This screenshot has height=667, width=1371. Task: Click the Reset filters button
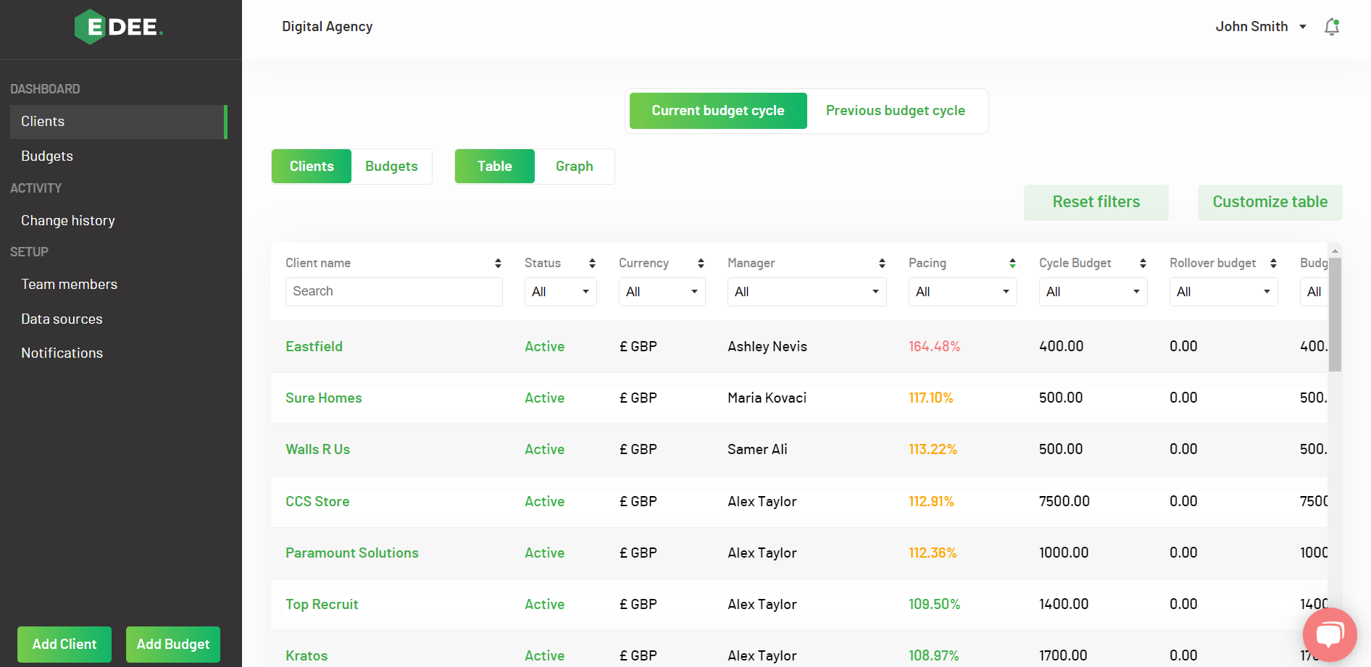1096,202
